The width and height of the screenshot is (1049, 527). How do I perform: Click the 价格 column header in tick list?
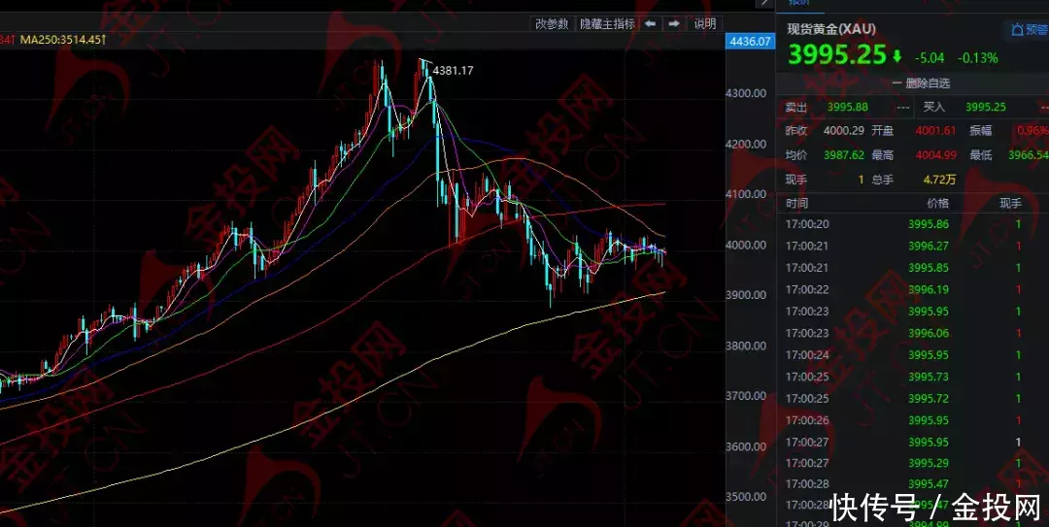pos(937,203)
